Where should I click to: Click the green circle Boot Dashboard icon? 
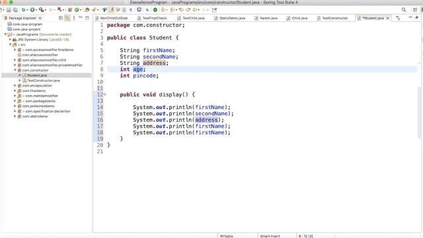[x=155, y=10]
